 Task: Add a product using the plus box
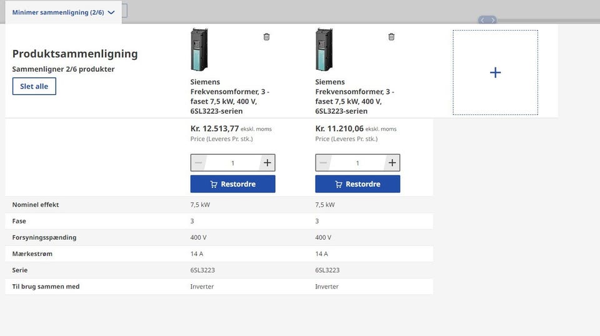point(495,72)
